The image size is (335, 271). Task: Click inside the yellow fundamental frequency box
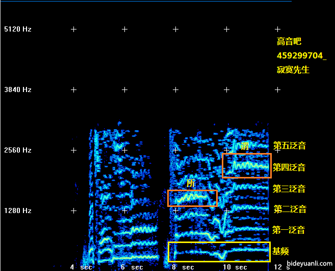pyautogui.click(x=219, y=252)
